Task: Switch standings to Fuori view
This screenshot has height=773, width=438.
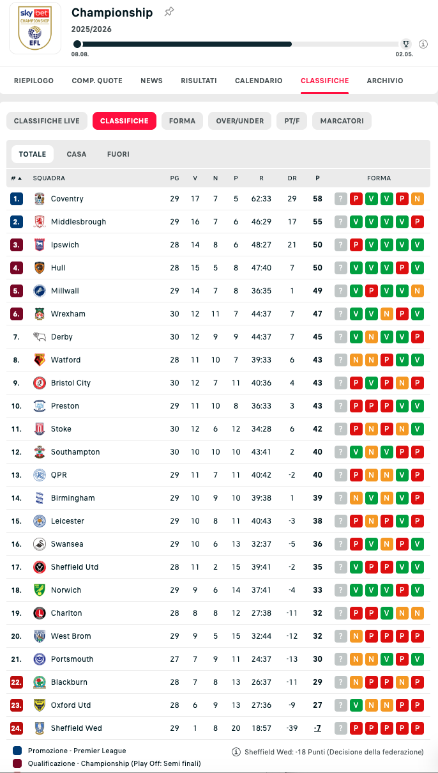Action: 118,154
